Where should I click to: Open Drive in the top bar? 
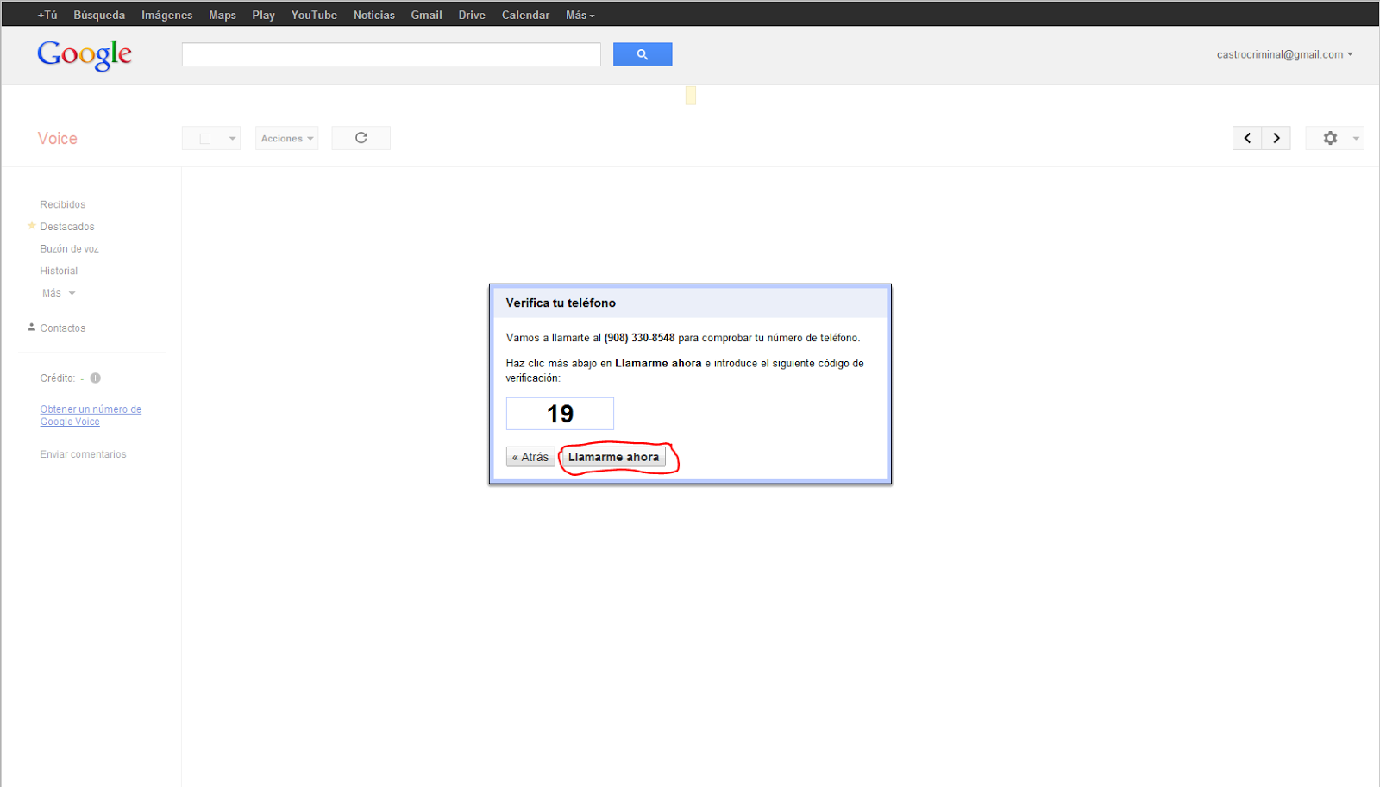click(x=472, y=15)
